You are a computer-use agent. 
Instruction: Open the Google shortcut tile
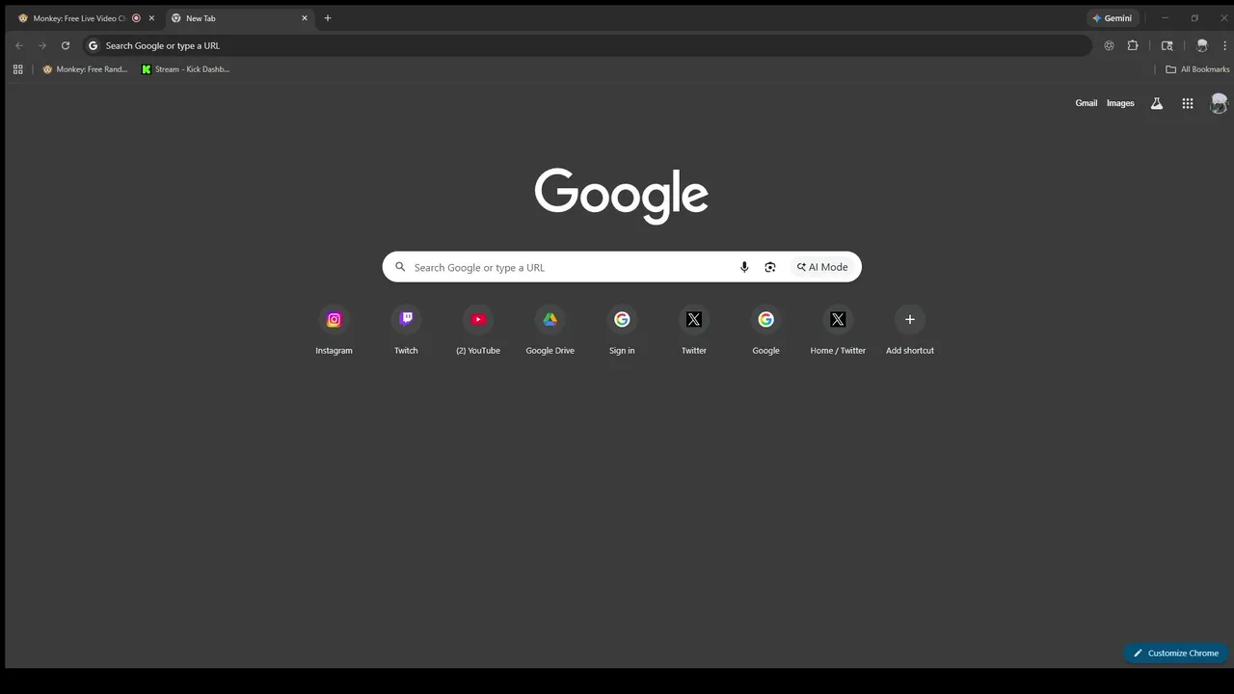click(x=765, y=330)
